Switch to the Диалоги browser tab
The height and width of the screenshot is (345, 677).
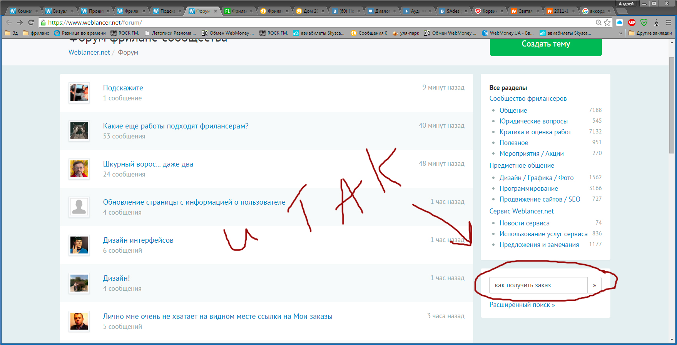click(381, 11)
